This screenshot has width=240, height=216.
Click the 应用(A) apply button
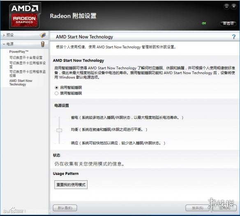(x=225, y=208)
